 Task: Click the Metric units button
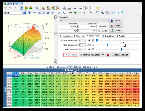116,20
